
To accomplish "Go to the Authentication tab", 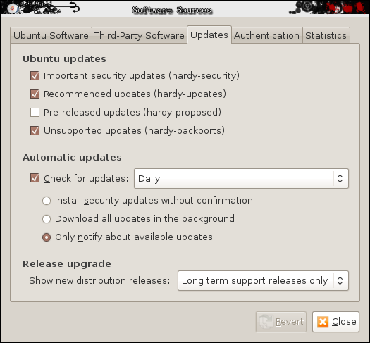I will (x=266, y=36).
